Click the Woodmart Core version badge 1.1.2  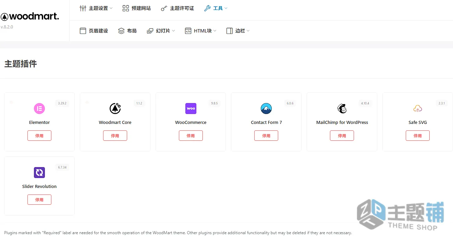pyautogui.click(x=139, y=103)
